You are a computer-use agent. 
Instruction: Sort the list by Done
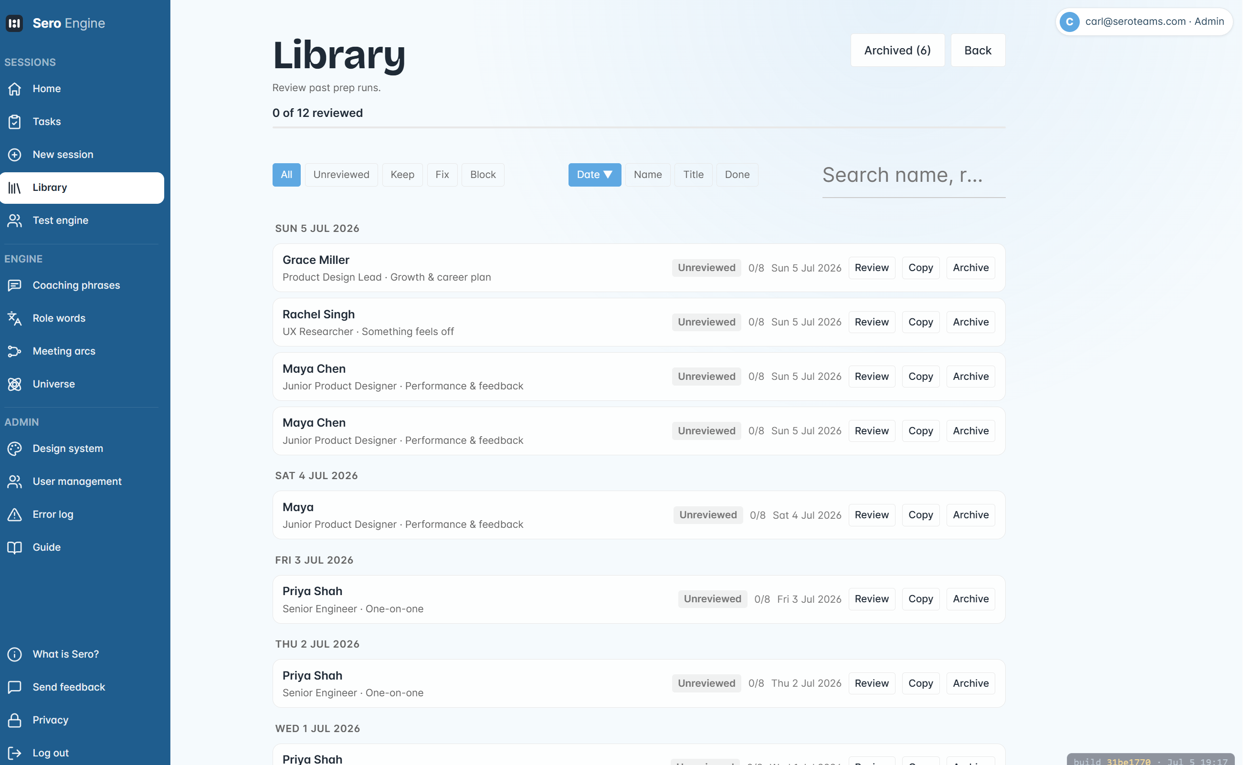tap(737, 175)
